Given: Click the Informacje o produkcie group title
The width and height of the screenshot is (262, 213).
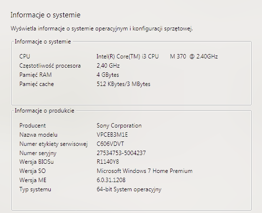Looking at the screenshot, I should pos(44,111).
